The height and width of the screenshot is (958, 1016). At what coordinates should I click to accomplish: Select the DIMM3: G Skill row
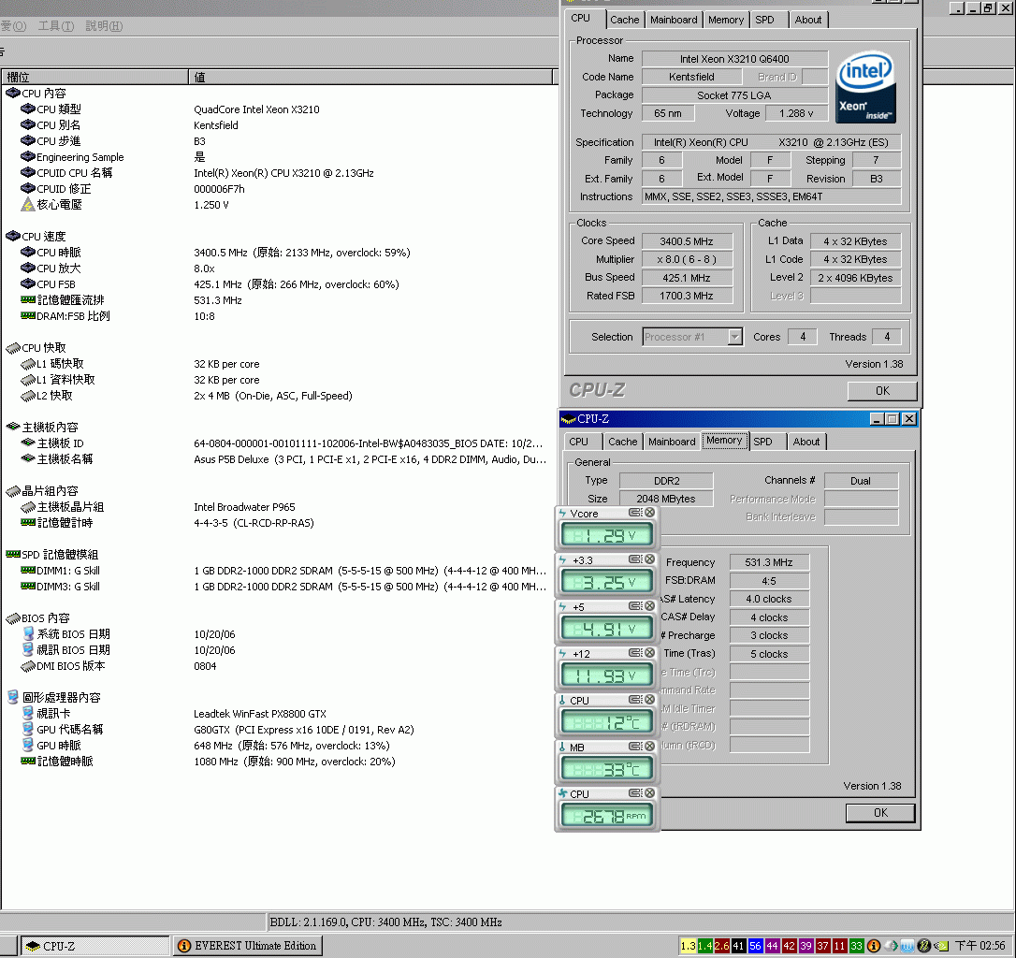pos(279,587)
